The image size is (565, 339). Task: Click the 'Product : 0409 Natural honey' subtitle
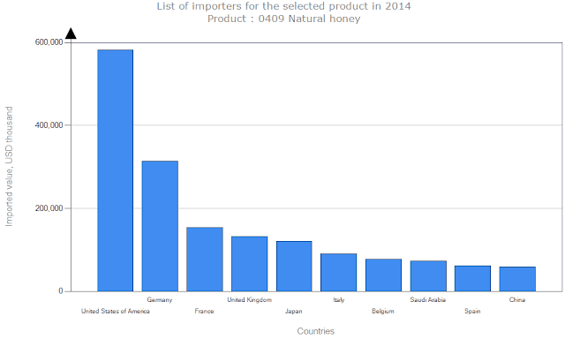[x=283, y=19]
